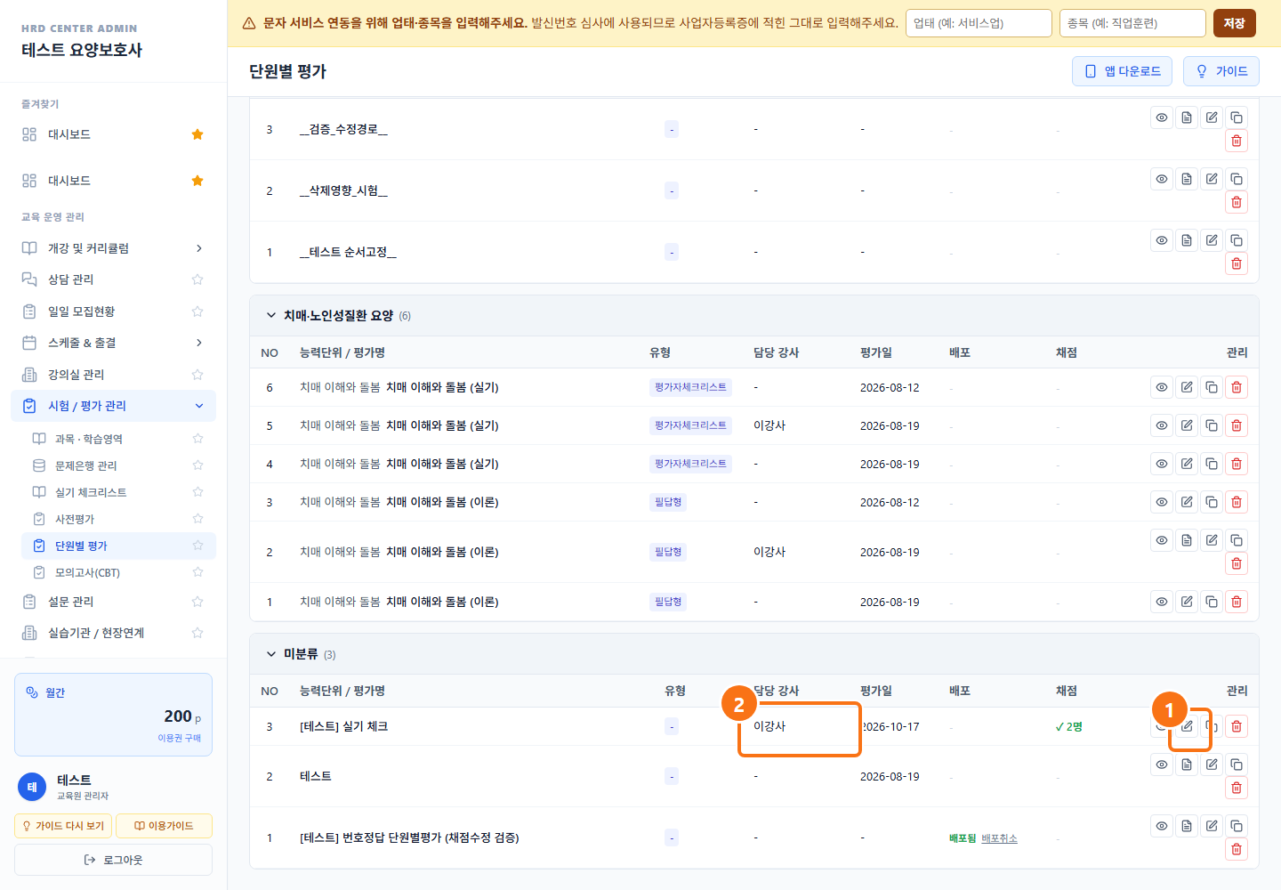Toggle favorite star for 일일 모집현황
The width and height of the screenshot is (1281, 890).
[x=197, y=311]
